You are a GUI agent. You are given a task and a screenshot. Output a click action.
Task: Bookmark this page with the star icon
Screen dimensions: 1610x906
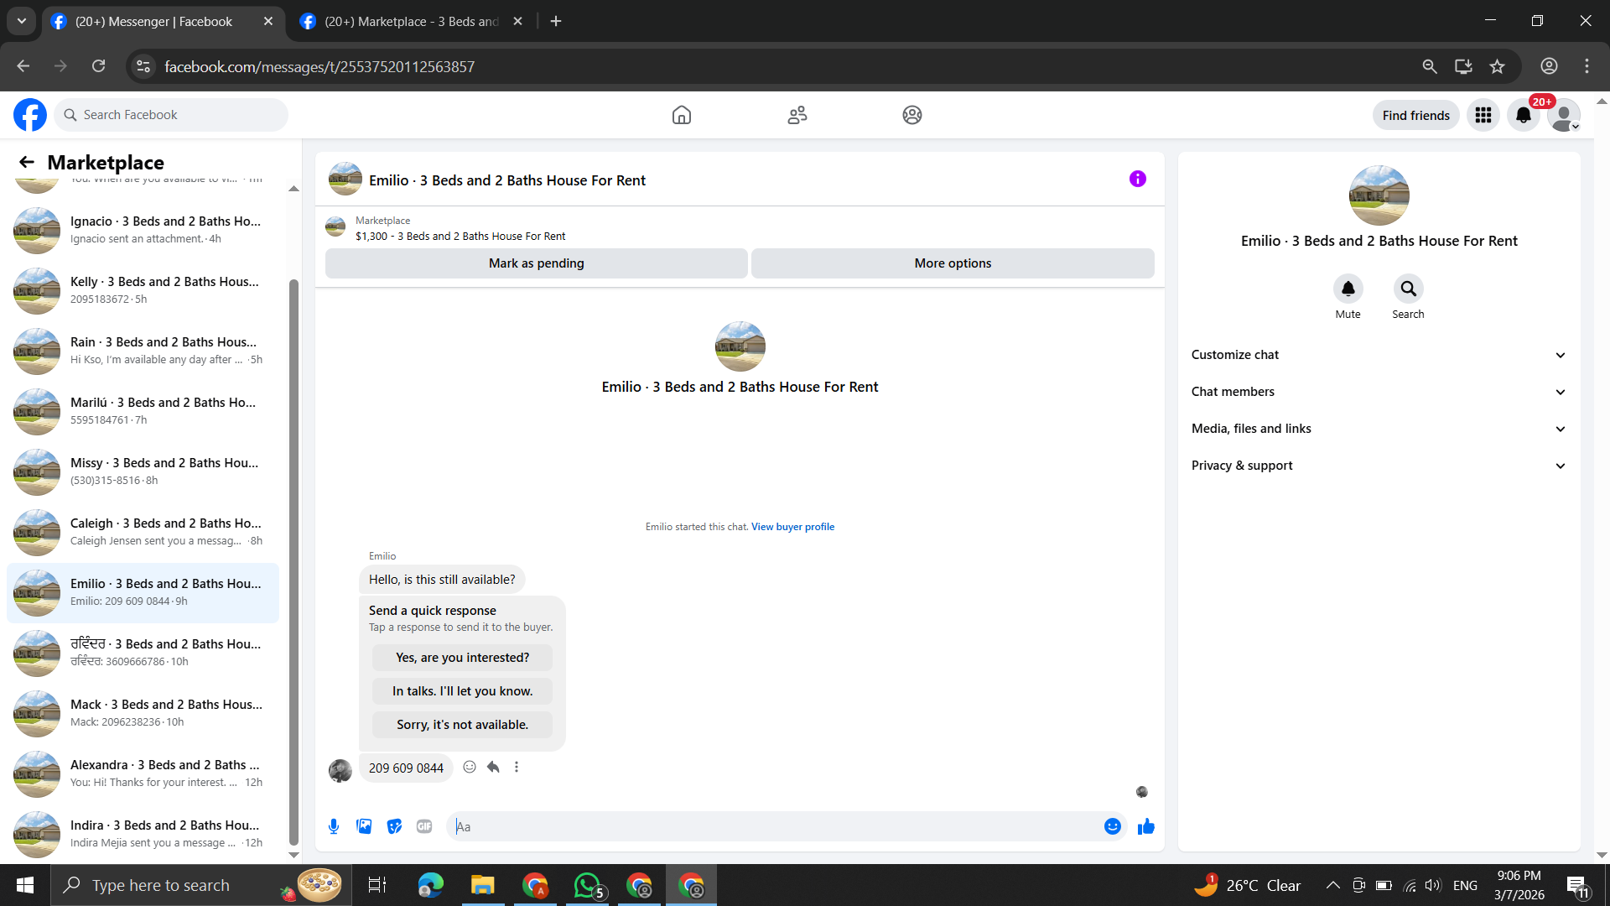click(x=1498, y=66)
